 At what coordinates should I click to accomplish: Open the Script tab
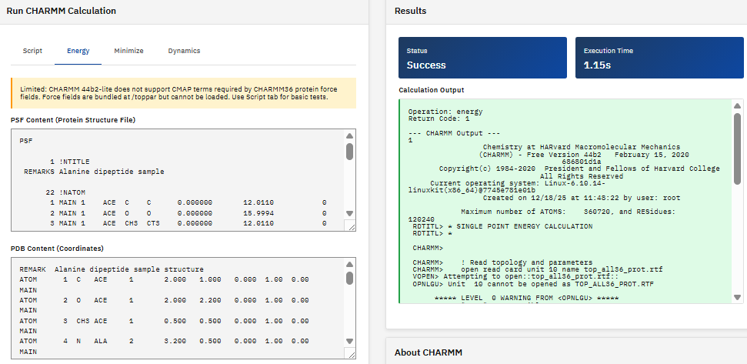tap(32, 51)
